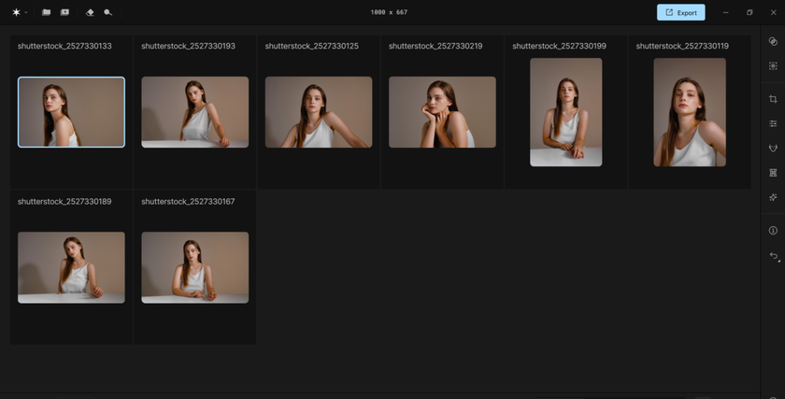The width and height of the screenshot is (785, 399).
Task: Click the 1000 x 667 dimensions text
Action: tap(389, 12)
